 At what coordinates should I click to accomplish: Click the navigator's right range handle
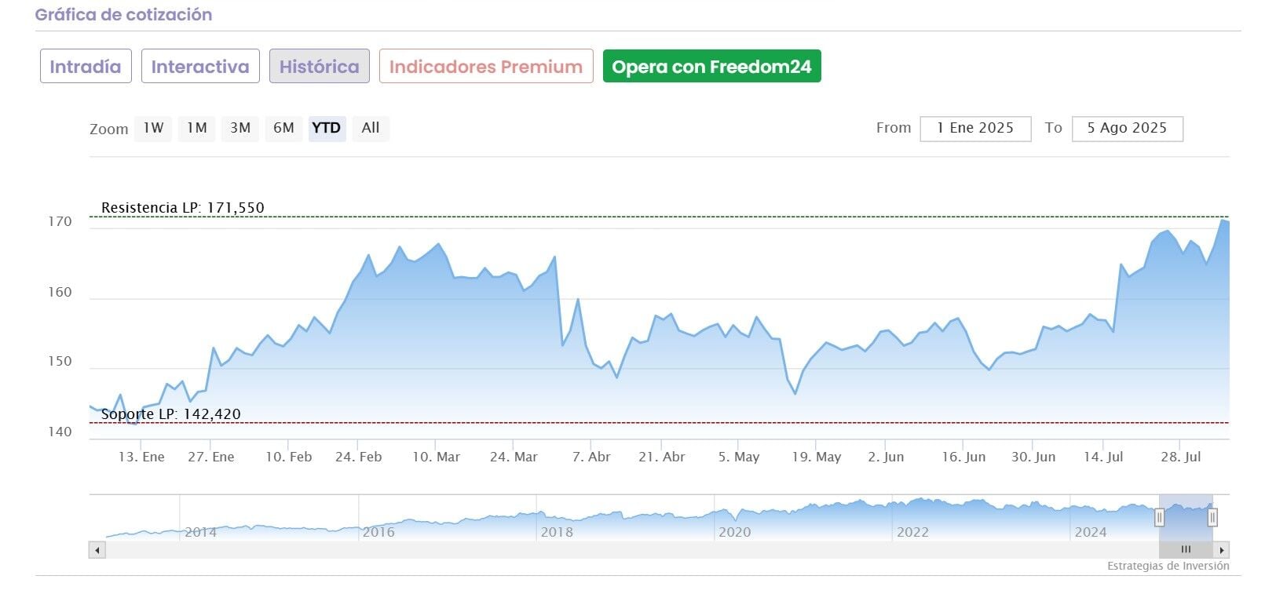pyautogui.click(x=1212, y=518)
